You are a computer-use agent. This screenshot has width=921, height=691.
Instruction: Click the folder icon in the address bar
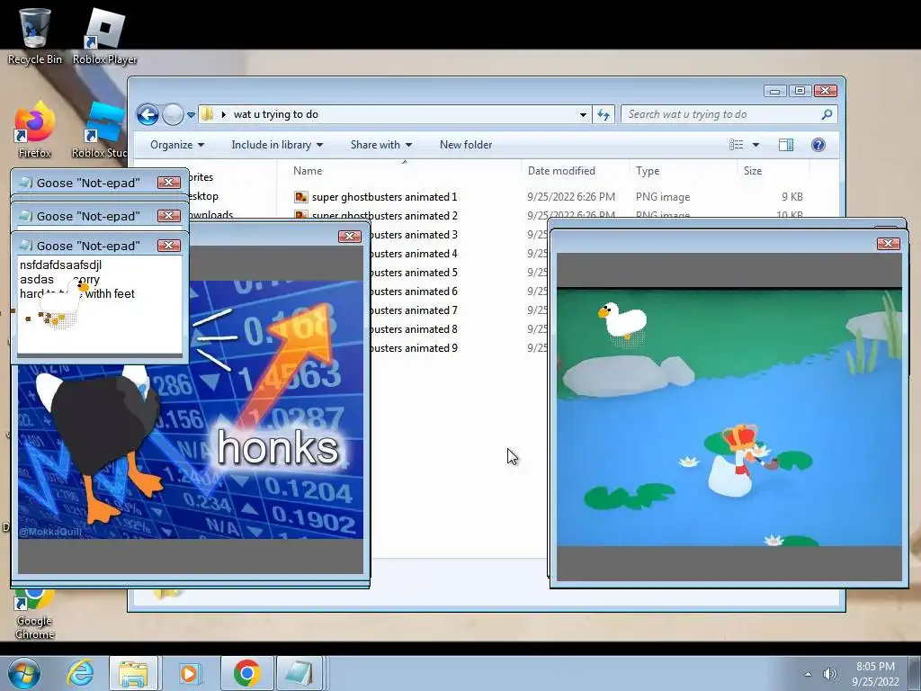point(208,114)
